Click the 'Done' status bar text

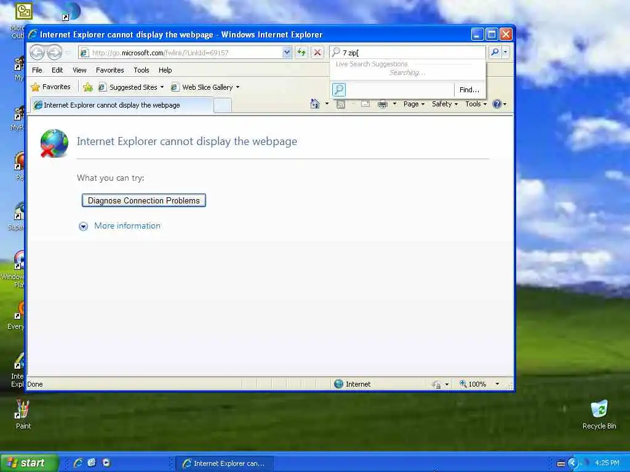click(35, 384)
